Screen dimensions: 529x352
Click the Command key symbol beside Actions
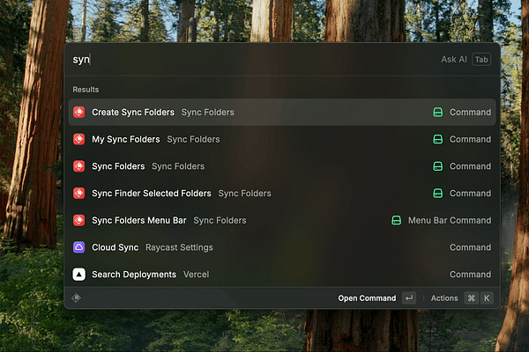click(x=471, y=298)
